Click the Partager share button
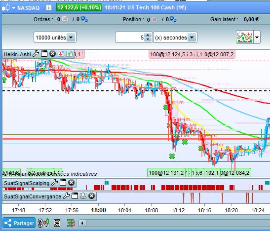Image resolution: width=270 pixels, height=231 pixels. click(x=19, y=223)
